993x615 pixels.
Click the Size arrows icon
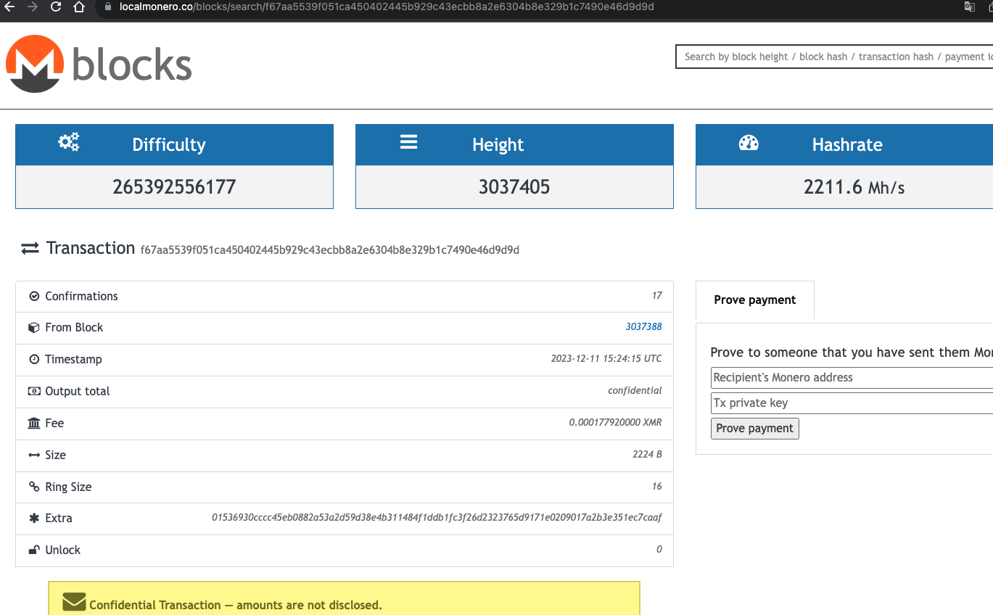point(34,455)
